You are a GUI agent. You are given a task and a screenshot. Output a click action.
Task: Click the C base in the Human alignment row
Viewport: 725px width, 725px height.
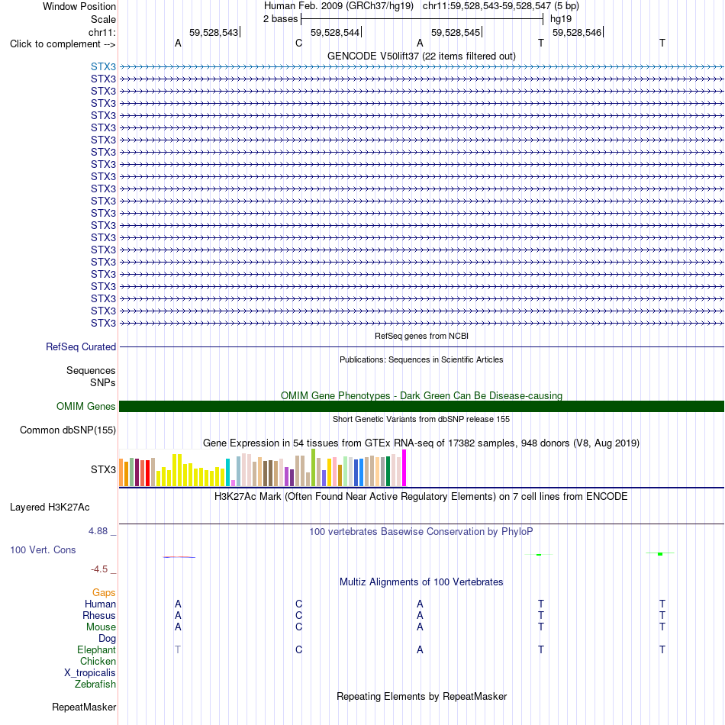coord(298,604)
